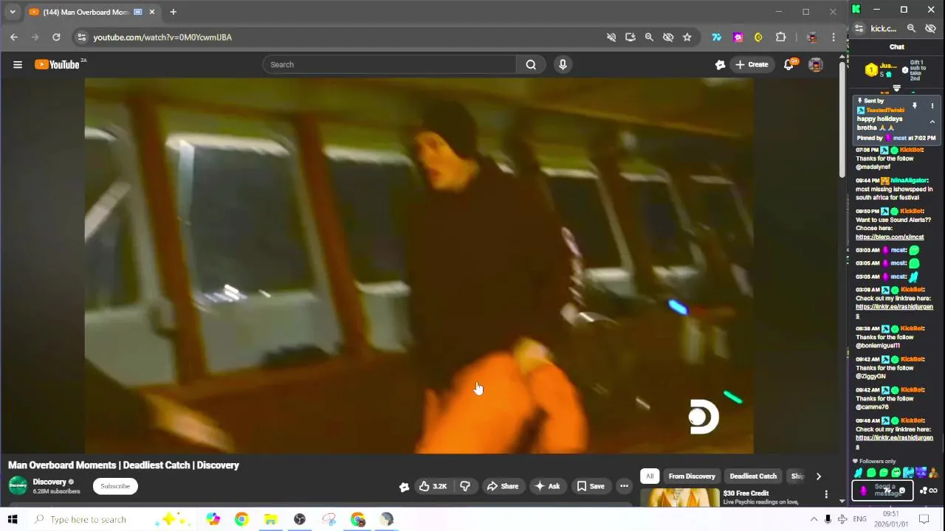Open File Explorer from taskbar
The height and width of the screenshot is (531, 945).
click(x=270, y=519)
